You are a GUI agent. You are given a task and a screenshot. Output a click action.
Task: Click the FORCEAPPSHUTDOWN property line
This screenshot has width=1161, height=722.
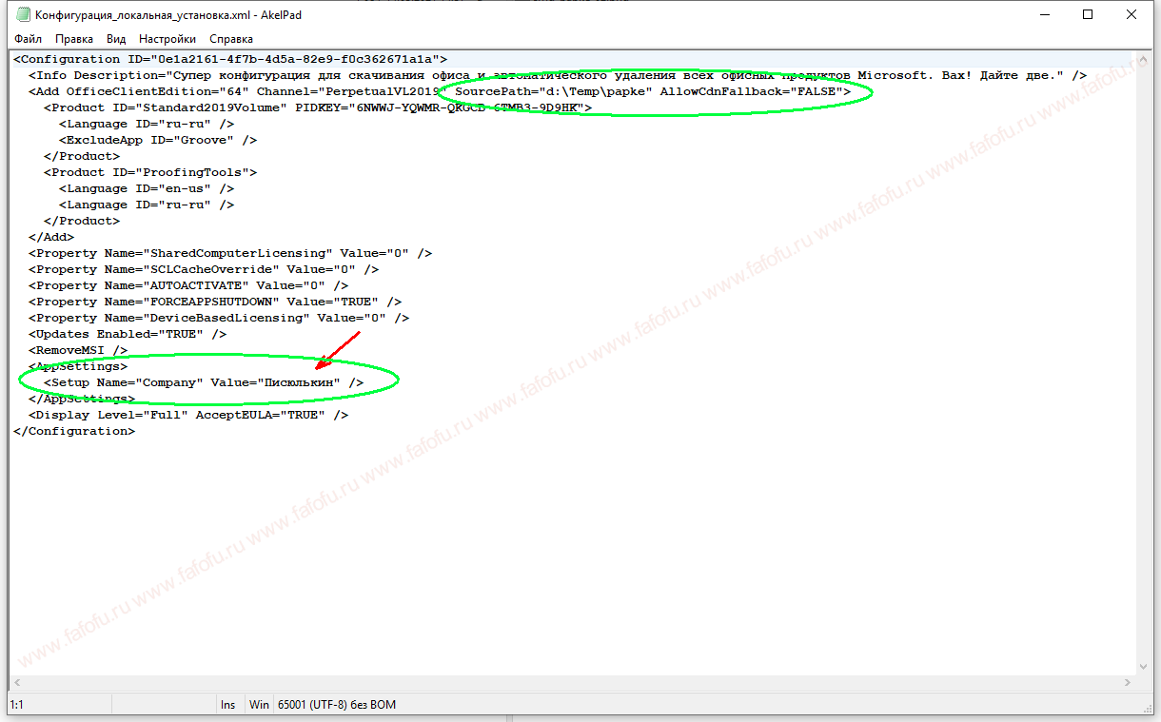pyautogui.click(x=215, y=302)
